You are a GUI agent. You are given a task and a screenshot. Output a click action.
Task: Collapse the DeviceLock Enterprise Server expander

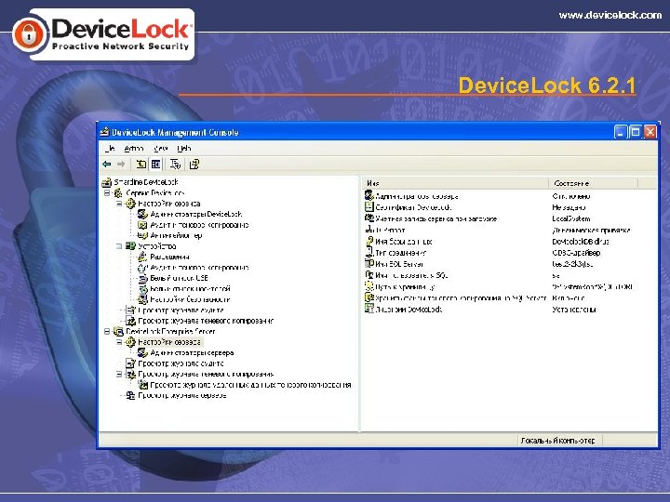click(107, 332)
